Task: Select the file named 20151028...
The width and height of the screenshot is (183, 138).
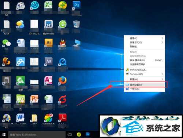Action: pyautogui.click(x=34, y=28)
